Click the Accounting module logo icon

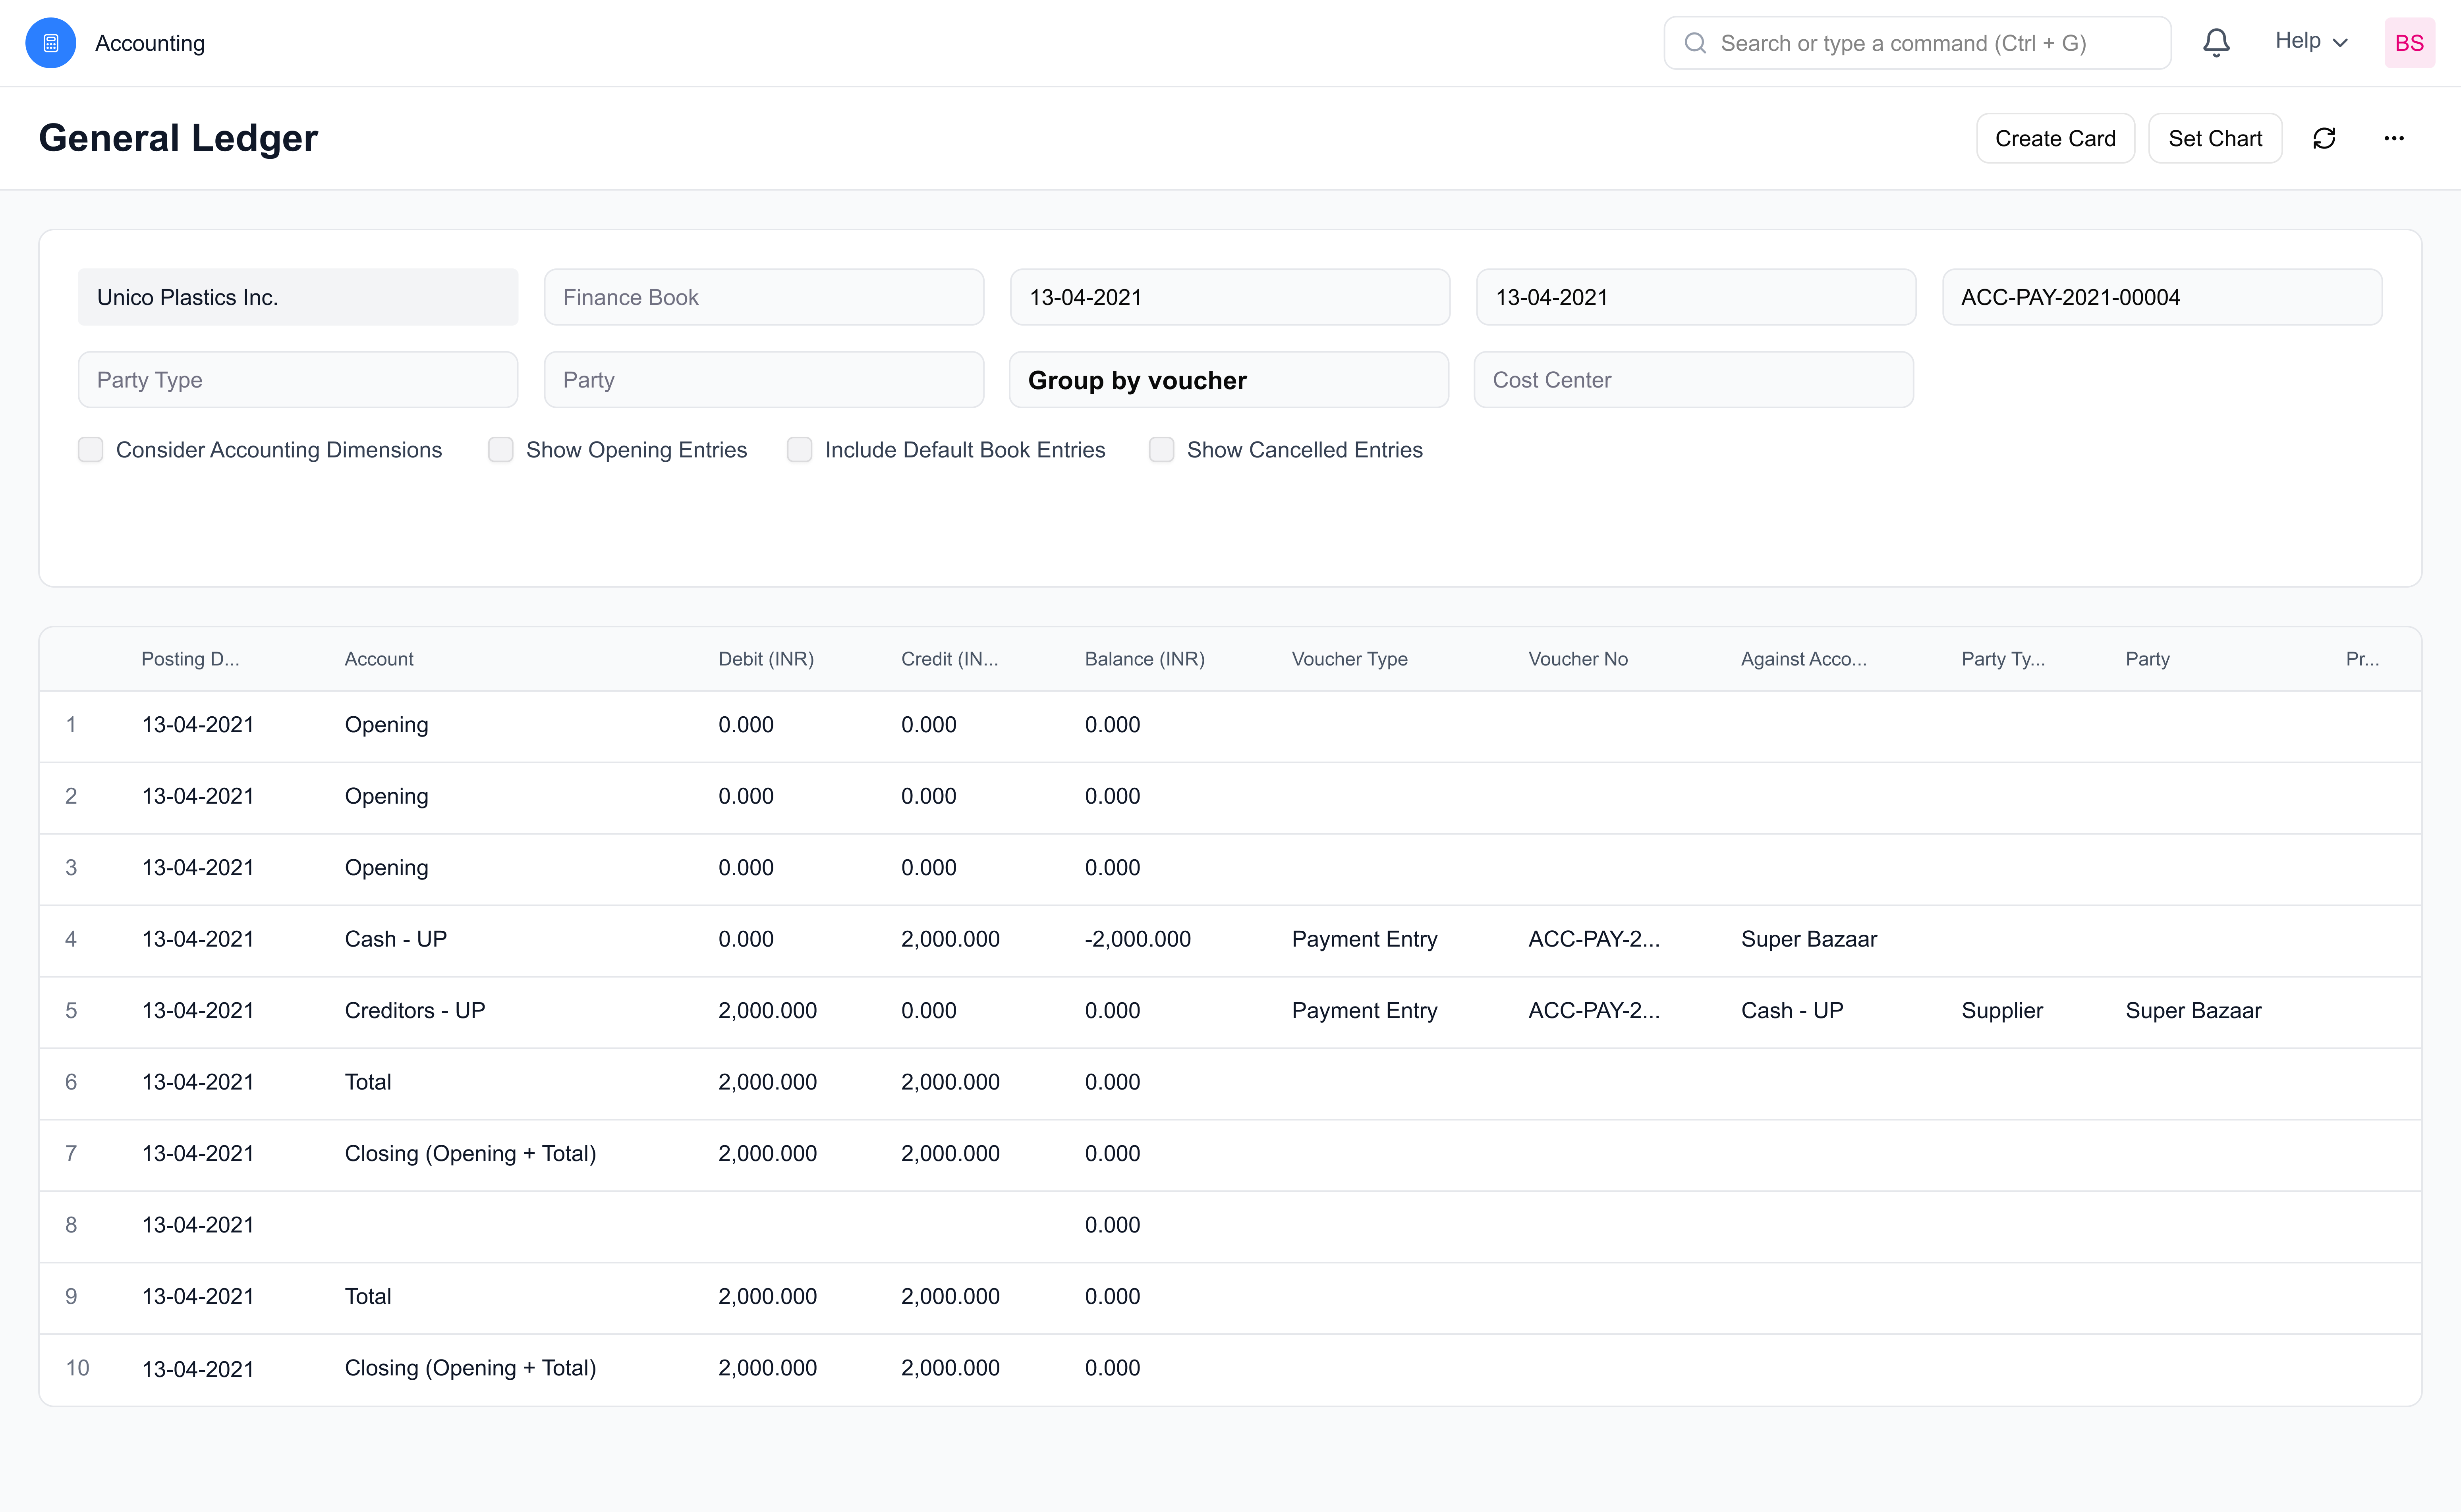point(50,43)
